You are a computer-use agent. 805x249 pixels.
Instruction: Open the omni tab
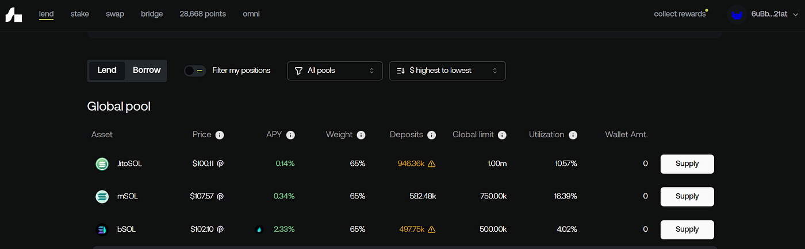point(251,14)
